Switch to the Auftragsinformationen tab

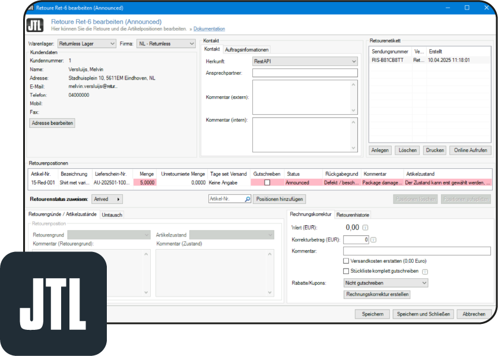click(246, 50)
